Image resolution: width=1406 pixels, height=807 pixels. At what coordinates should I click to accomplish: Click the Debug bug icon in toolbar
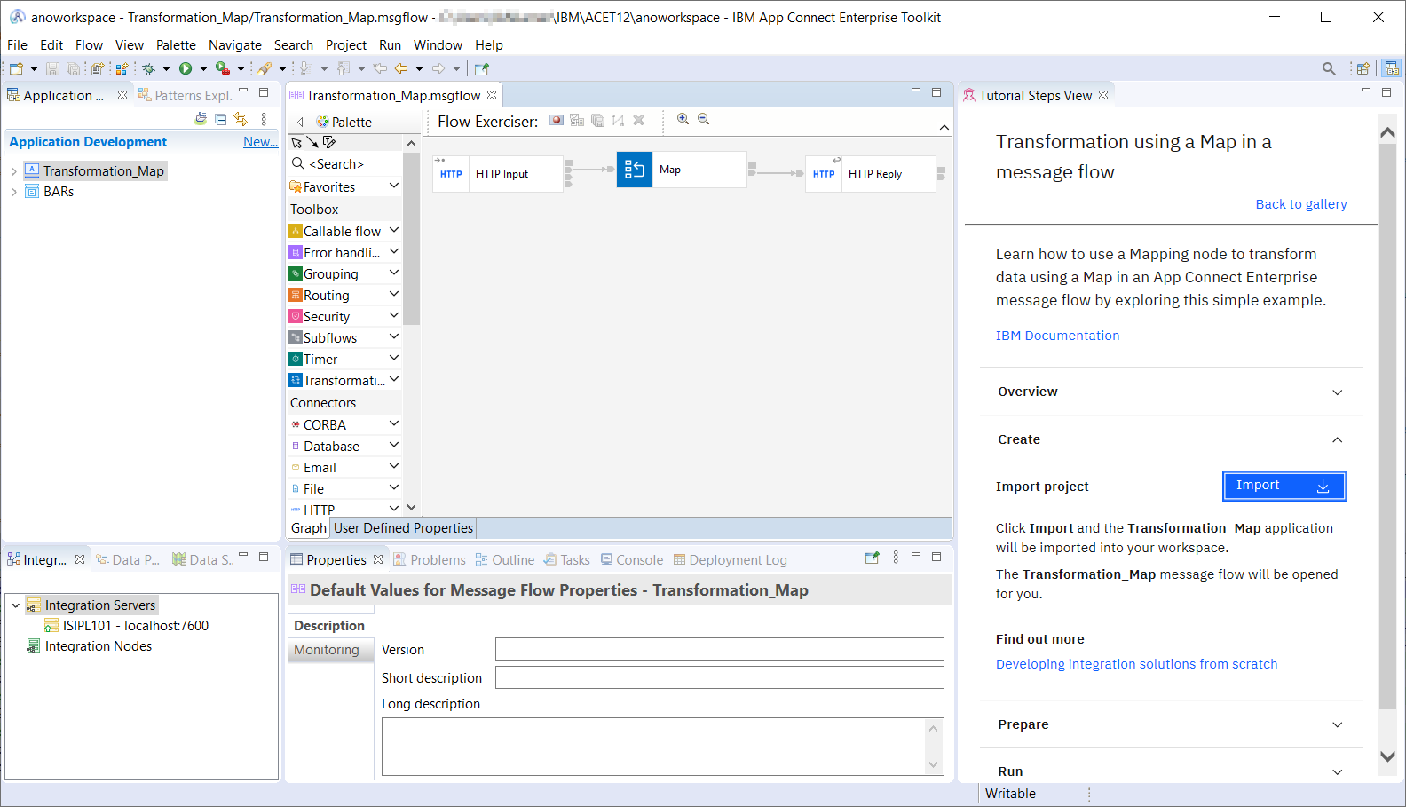click(x=148, y=68)
